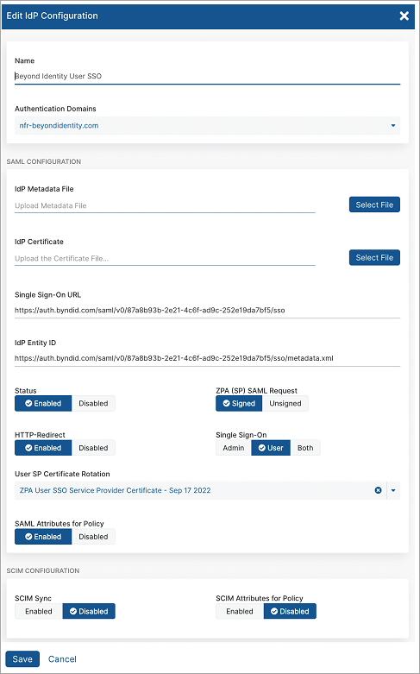Viewport: 420px width, 674px height.
Task: Disable SCIM Attributes for Policy
Action: [x=290, y=611]
